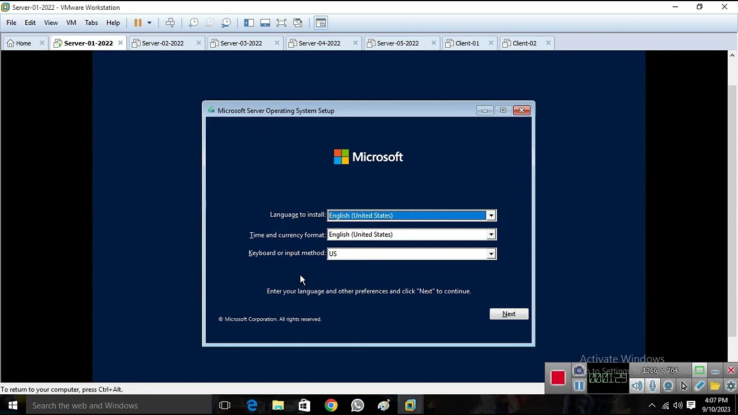Open WhatsApp from the taskbar
738x415 pixels.
357,406
